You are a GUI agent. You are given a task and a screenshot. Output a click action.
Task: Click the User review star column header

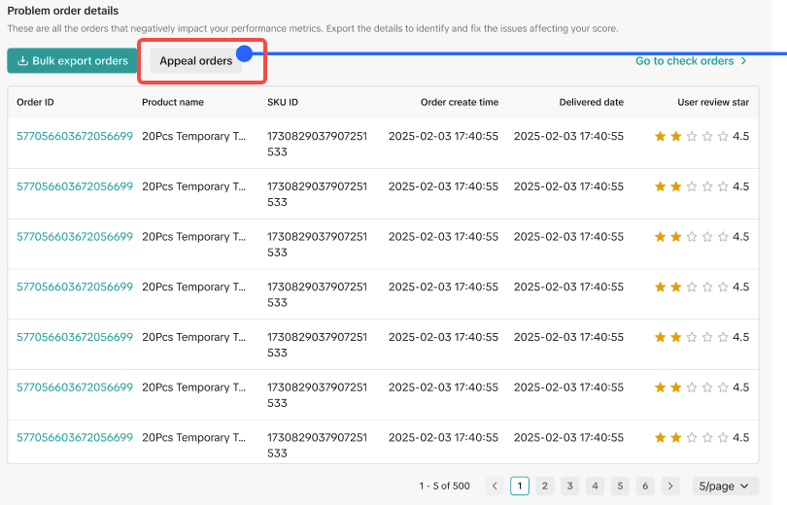point(713,102)
